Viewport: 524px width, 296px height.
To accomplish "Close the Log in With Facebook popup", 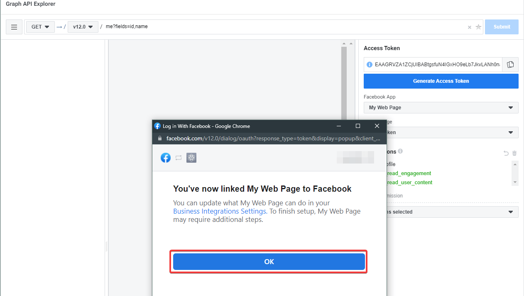I will click(377, 126).
